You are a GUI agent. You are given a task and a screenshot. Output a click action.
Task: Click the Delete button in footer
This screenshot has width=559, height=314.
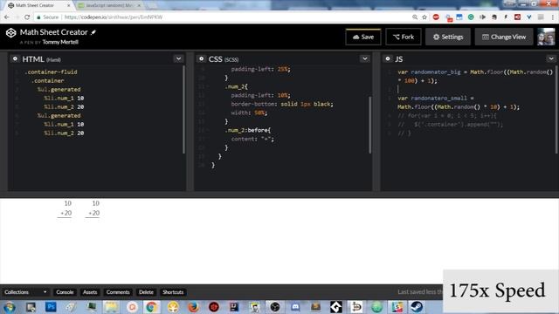(146, 292)
